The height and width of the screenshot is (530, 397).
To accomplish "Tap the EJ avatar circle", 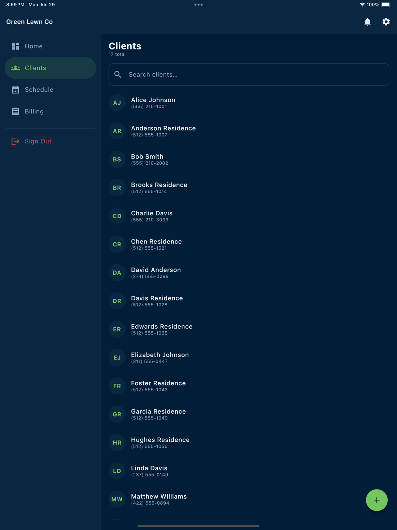I will tap(117, 357).
